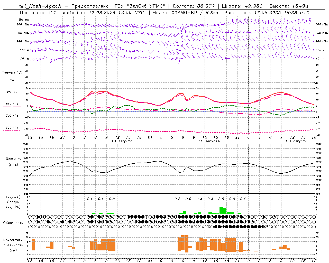
Task: Click the tallest green precipitation bar
Action: pyautogui.click(x=221, y=210)
